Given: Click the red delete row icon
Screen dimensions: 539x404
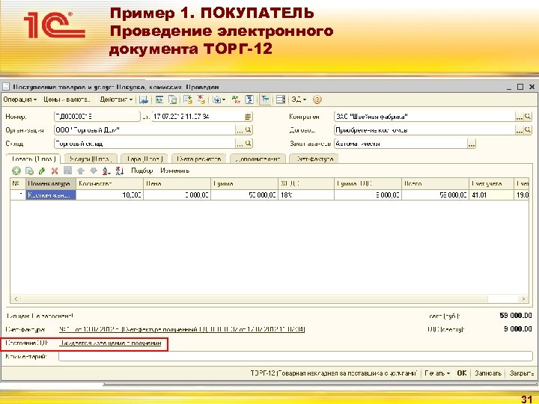Looking at the screenshot, I should click(55, 171).
